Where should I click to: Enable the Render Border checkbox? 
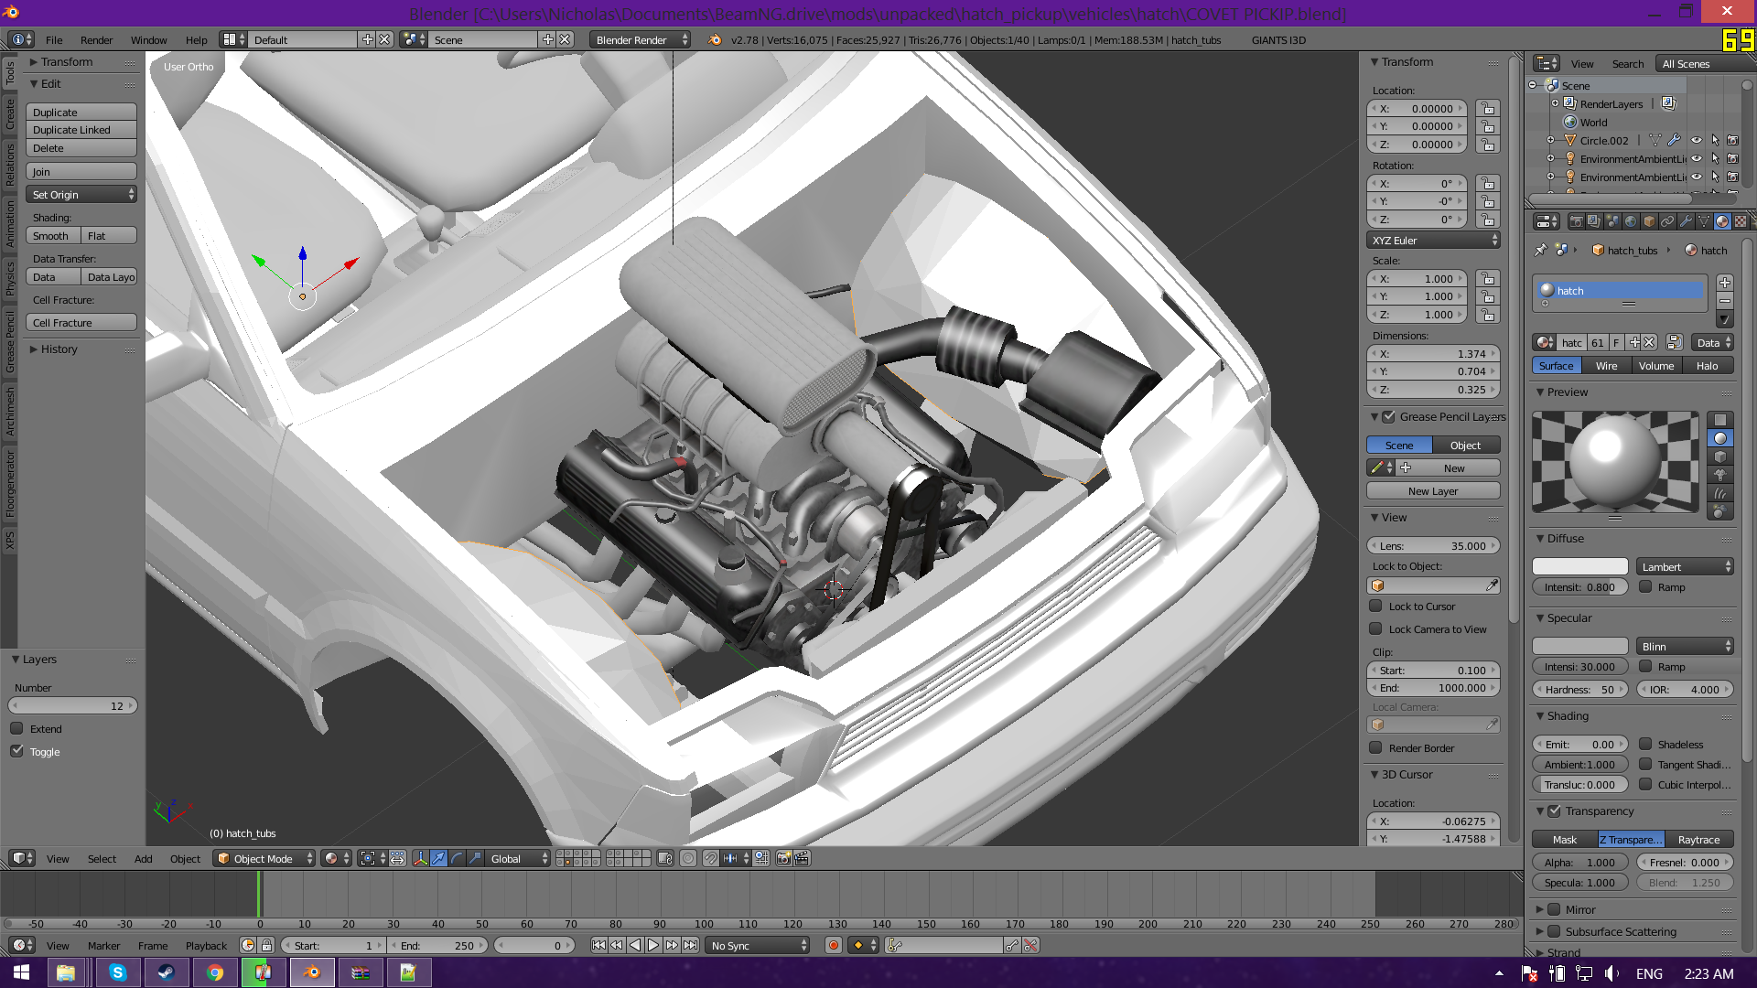[1375, 747]
